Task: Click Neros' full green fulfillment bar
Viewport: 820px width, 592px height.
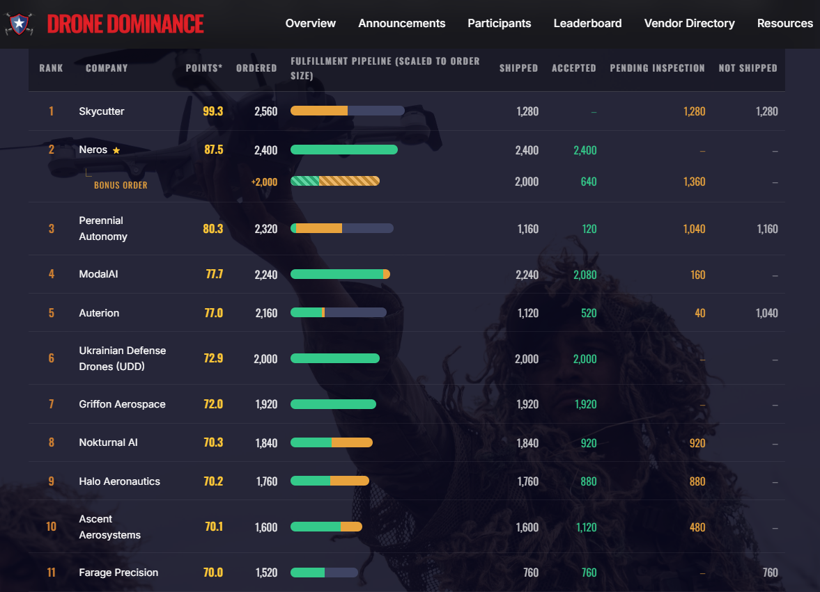Action: [344, 150]
